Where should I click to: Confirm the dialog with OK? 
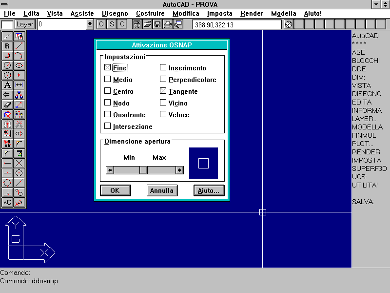coord(116,190)
